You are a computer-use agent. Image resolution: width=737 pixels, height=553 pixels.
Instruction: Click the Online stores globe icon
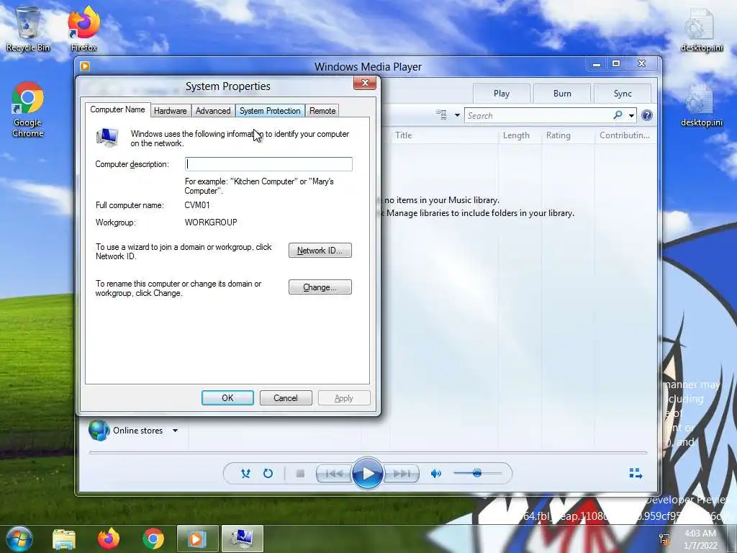point(99,430)
